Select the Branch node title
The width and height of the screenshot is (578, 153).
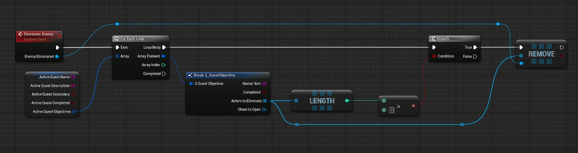coord(443,39)
